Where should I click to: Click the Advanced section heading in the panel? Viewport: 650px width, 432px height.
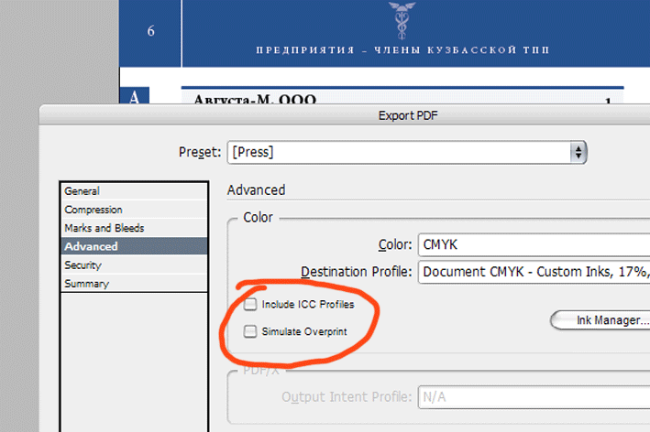click(256, 190)
